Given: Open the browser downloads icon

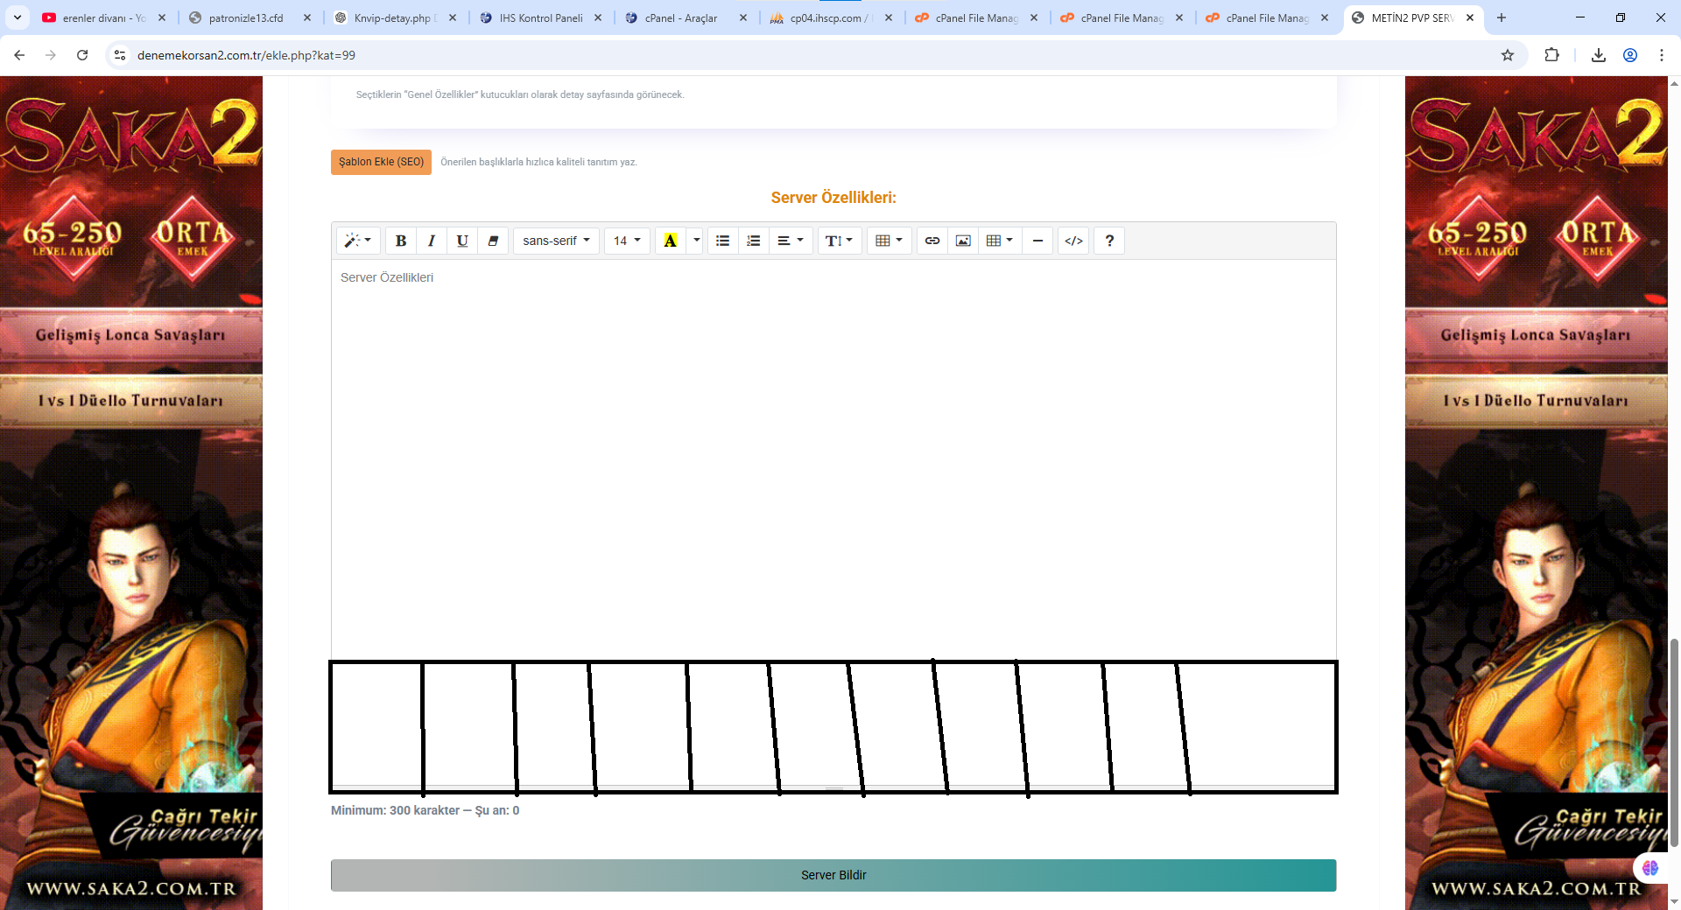Looking at the screenshot, I should click(1599, 55).
